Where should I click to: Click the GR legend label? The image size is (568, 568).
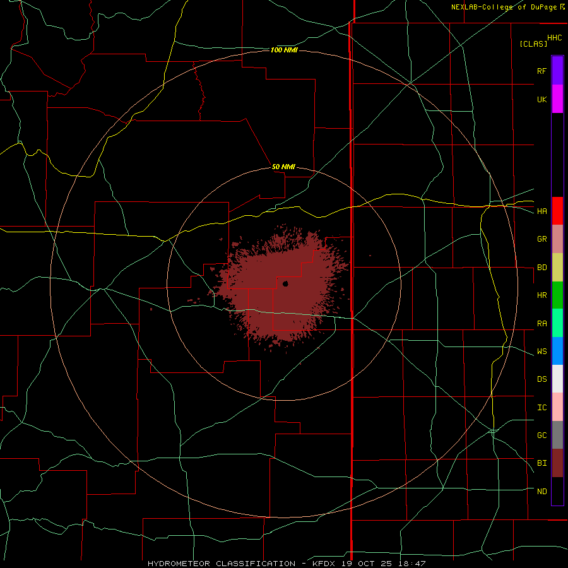point(541,239)
